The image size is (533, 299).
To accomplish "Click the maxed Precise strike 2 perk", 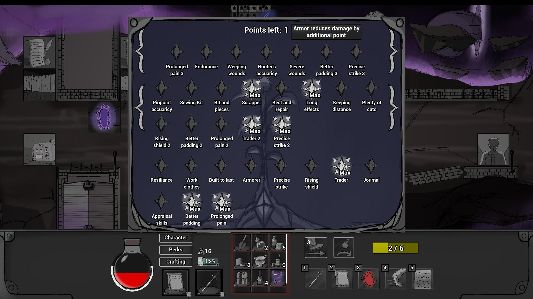I will 281,125.
